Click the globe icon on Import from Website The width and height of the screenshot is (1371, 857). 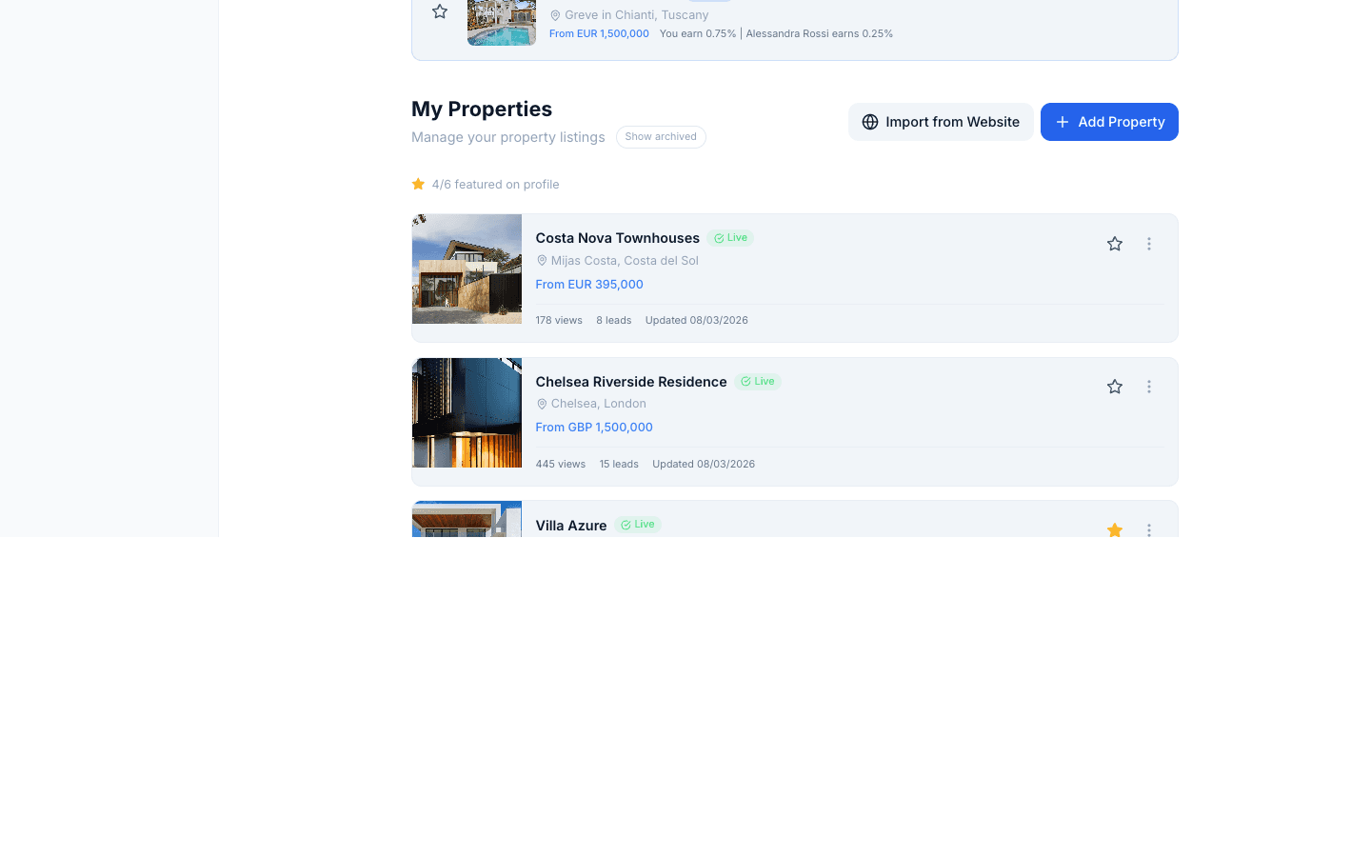(x=869, y=122)
